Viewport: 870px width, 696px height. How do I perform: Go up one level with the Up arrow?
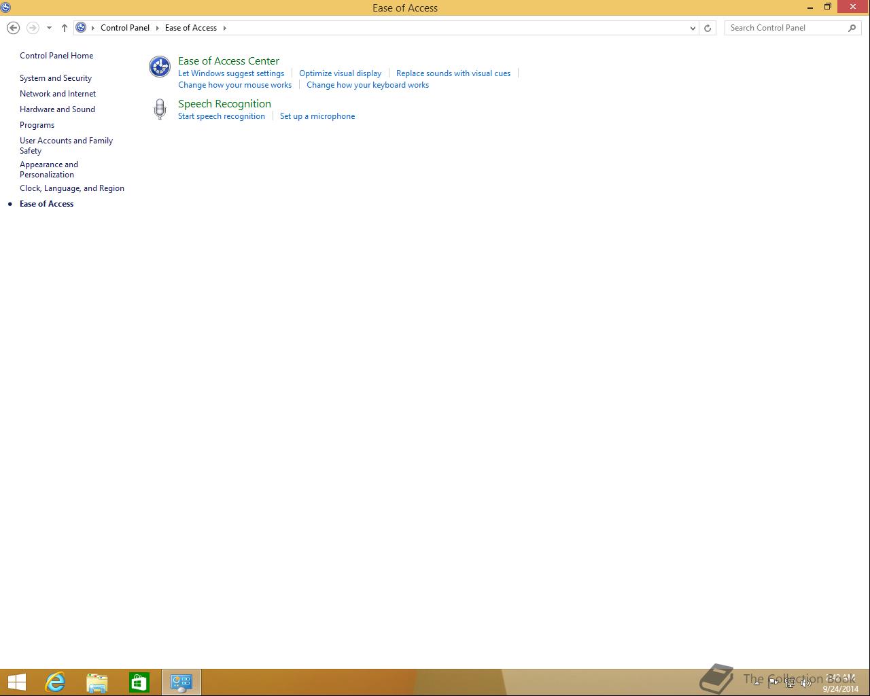[x=65, y=28]
